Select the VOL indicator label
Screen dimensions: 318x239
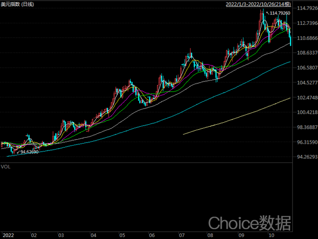tap(5, 167)
